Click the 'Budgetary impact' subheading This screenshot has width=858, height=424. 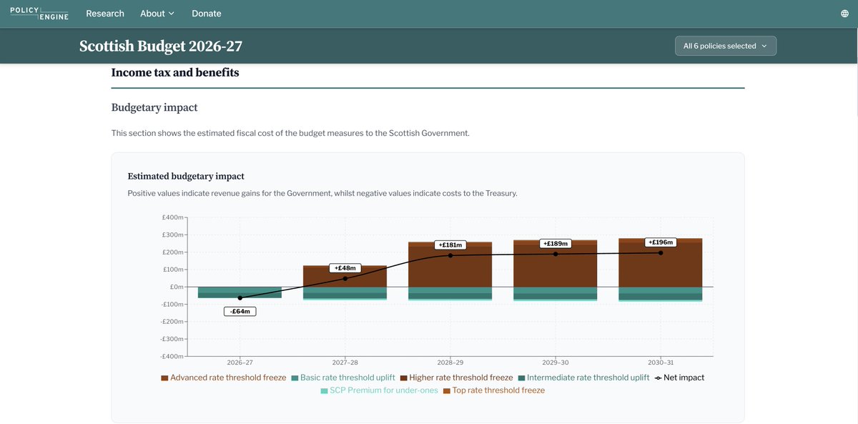pos(154,107)
